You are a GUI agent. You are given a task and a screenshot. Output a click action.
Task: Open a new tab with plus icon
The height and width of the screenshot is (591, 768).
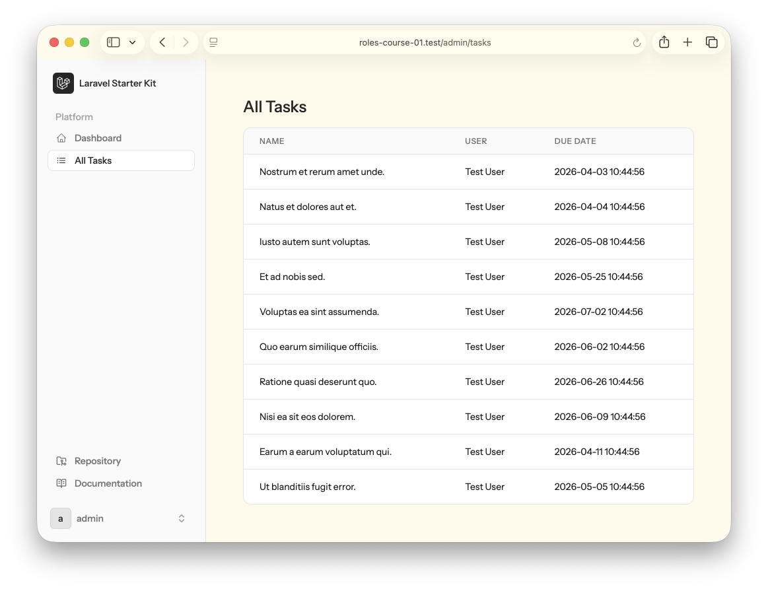click(687, 42)
